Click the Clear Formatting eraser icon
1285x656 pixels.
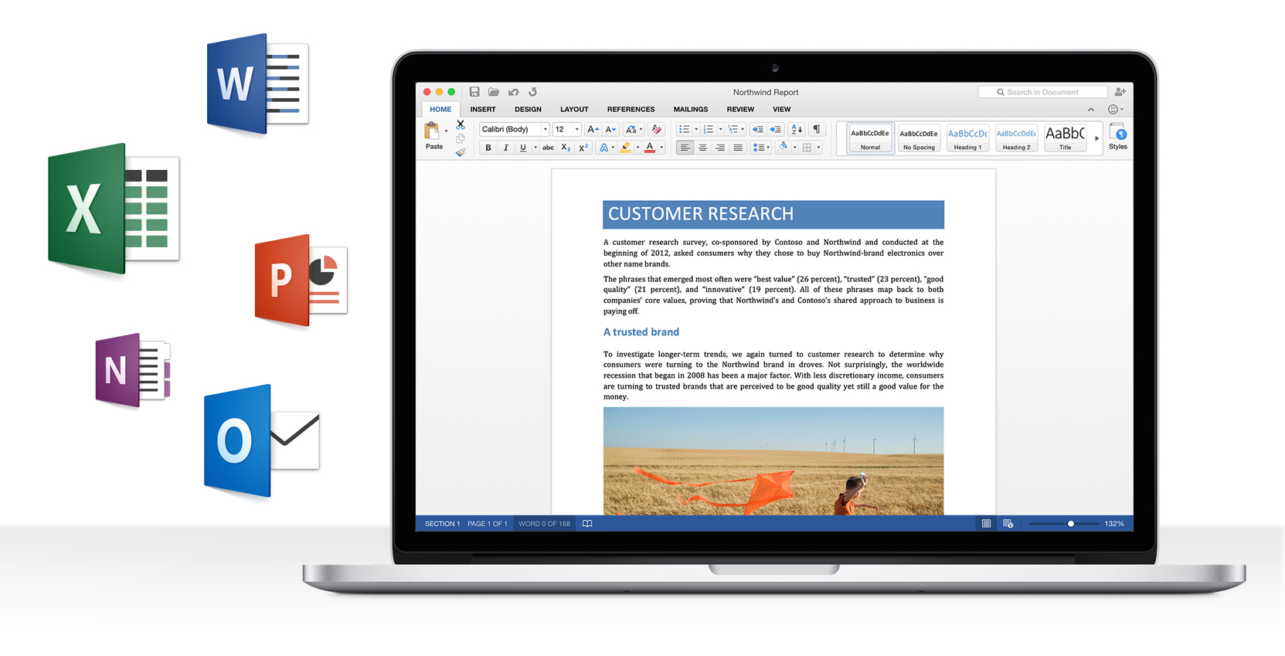656,130
